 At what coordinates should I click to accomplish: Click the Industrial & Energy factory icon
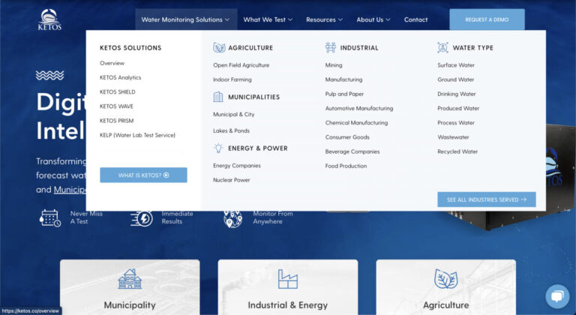click(287, 279)
